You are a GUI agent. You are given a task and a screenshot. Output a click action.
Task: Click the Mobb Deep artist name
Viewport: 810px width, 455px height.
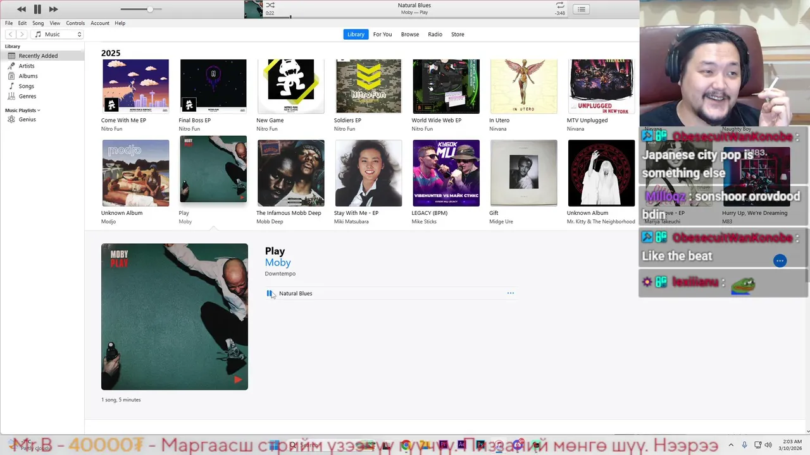[270, 222]
